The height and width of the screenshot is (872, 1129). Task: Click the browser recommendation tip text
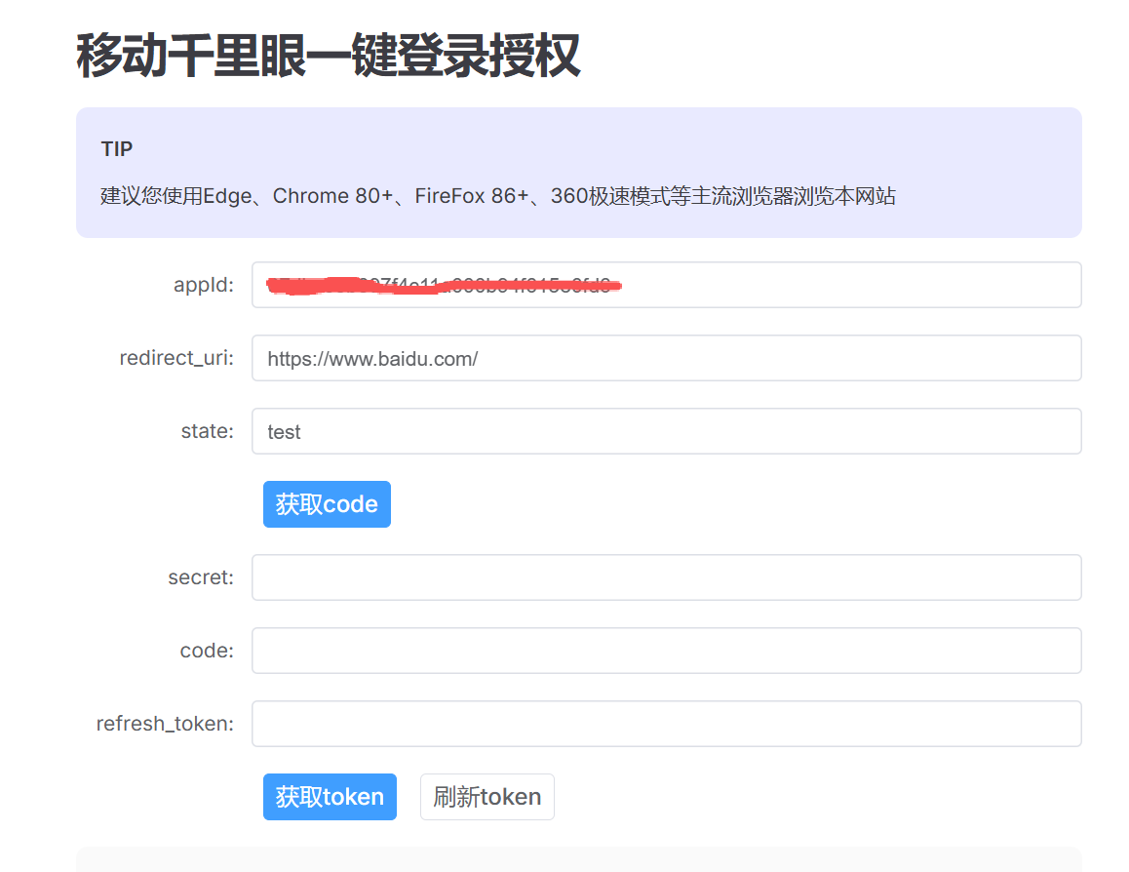click(x=497, y=196)
